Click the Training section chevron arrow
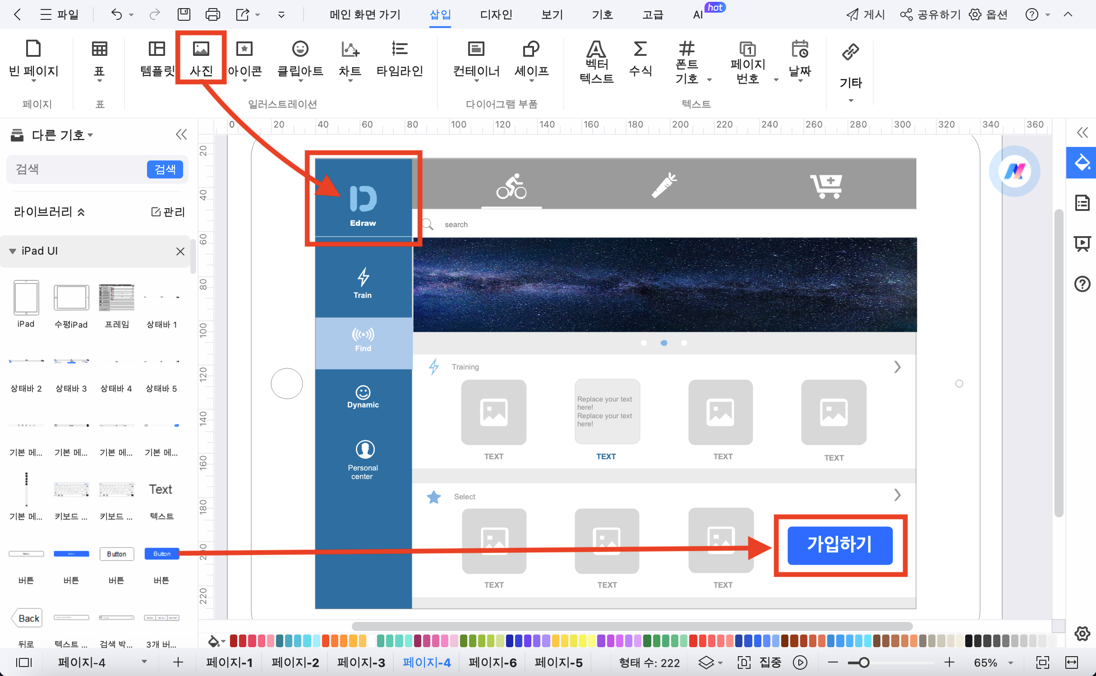This screenshot has width=1096, height=676. (897, 367)
